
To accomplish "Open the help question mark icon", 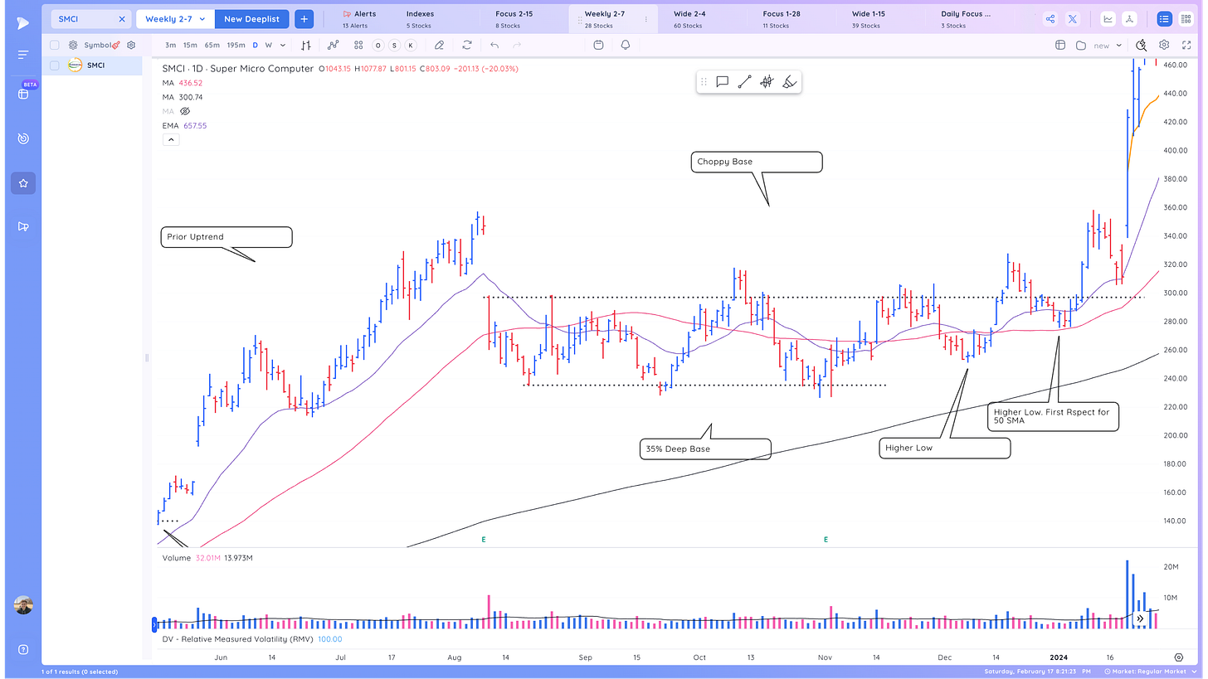I will pyautogui.click(x=22, y=649).
